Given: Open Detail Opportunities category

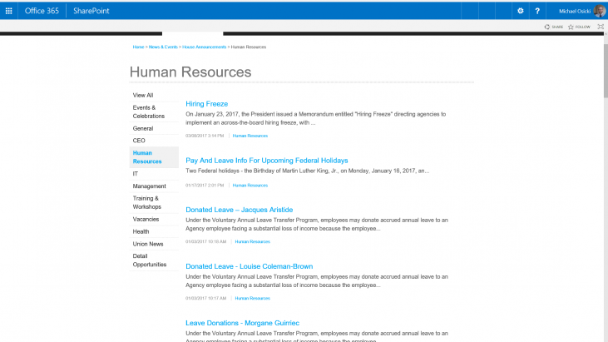Looking at the screenshot, I should (154, 260).
